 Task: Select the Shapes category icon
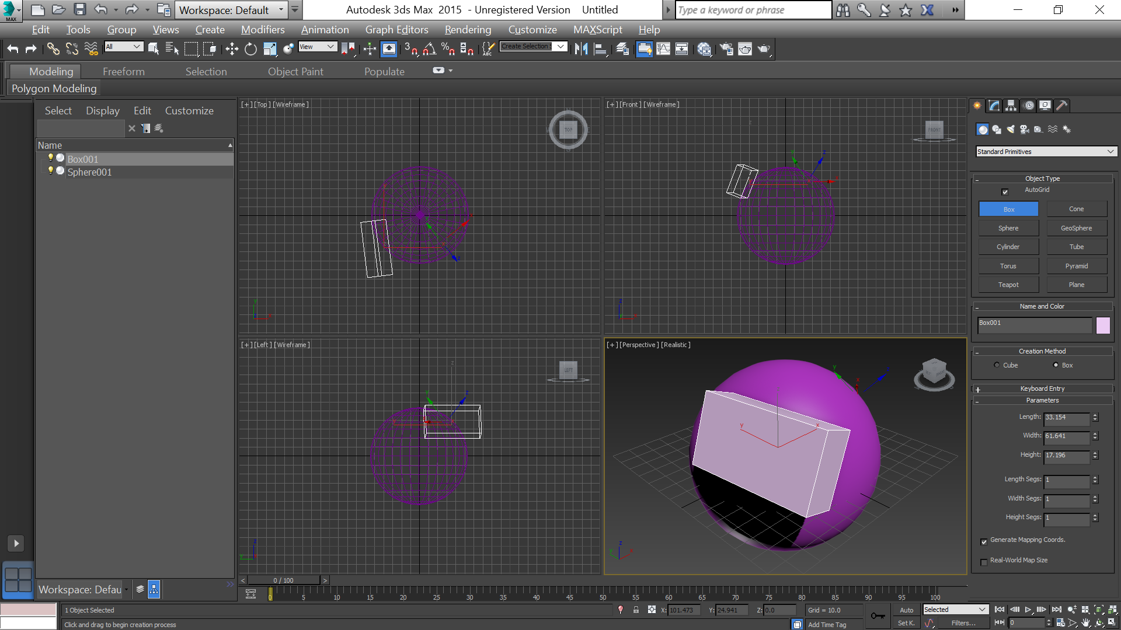point(997,129)
